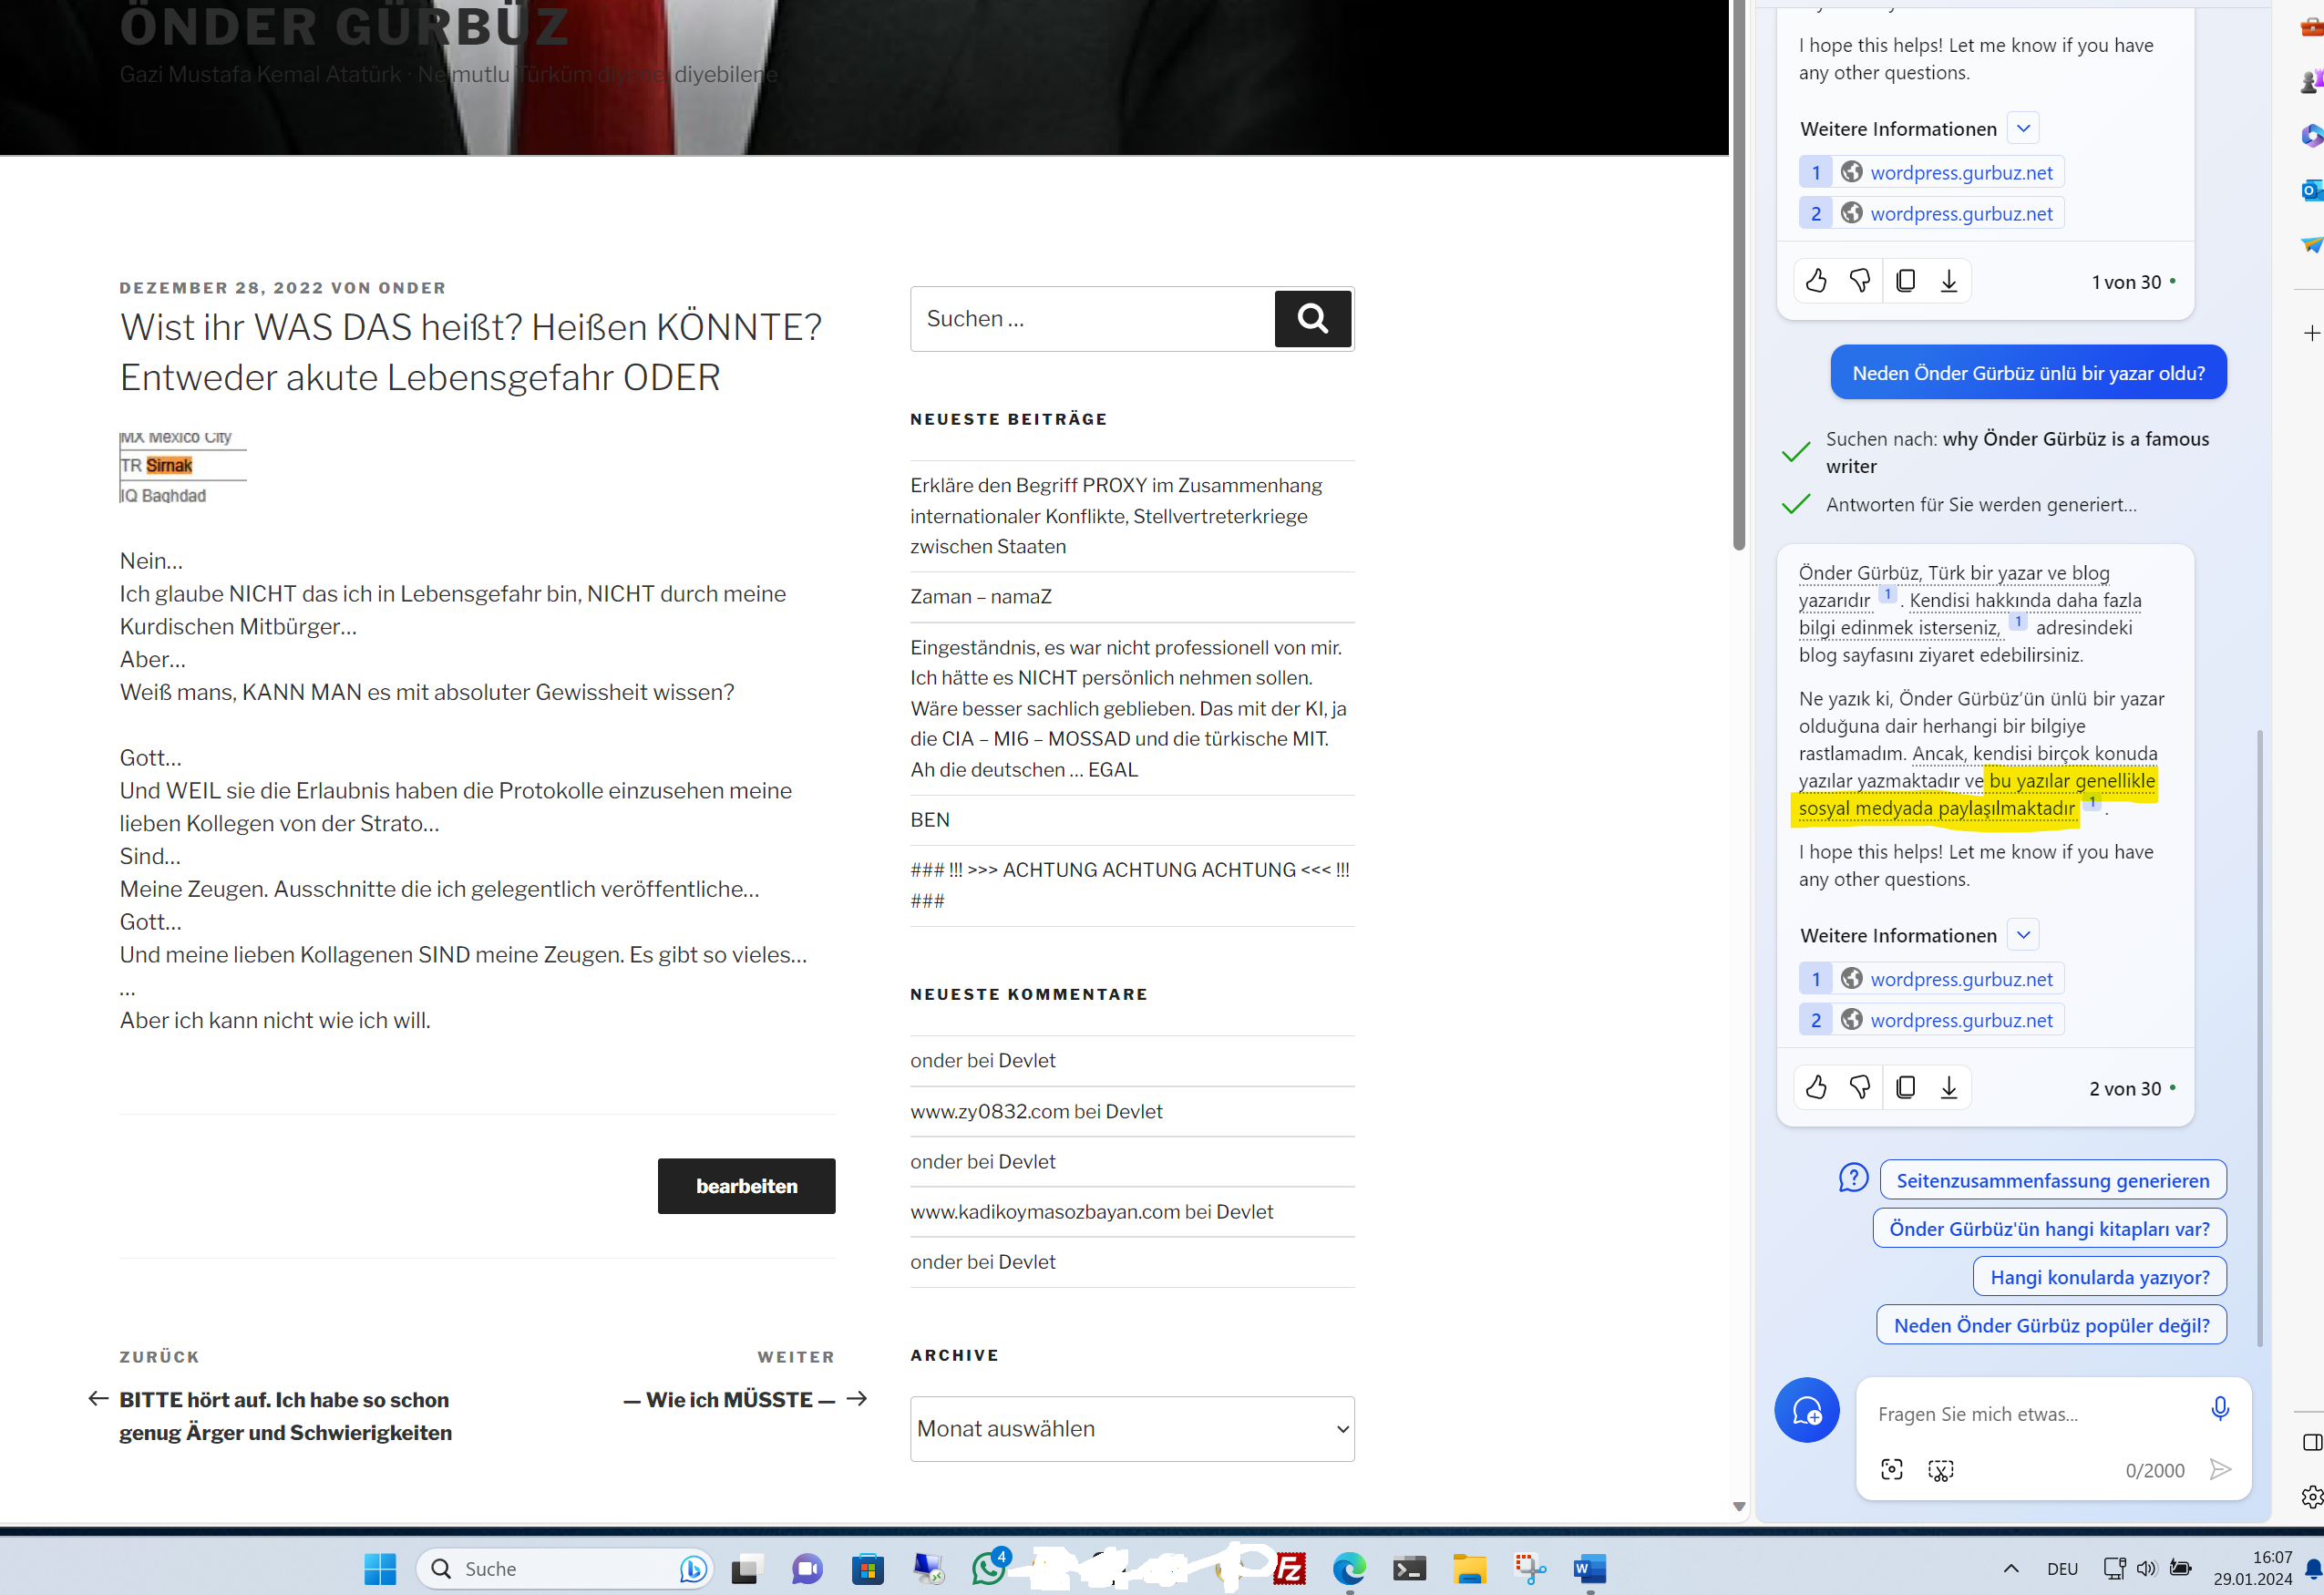Open FileZilla from the taskbar
The width and height of the screenshot is (2324, 1595).
coord(1290,1568)
